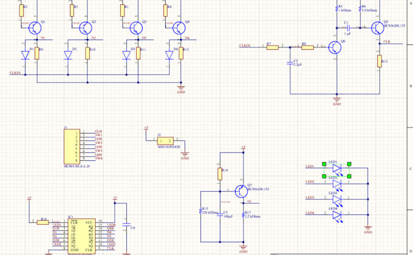Select the 2-pin connector M50-3630242R body
This screenshot has height=255, width=413.
point(165,141)
